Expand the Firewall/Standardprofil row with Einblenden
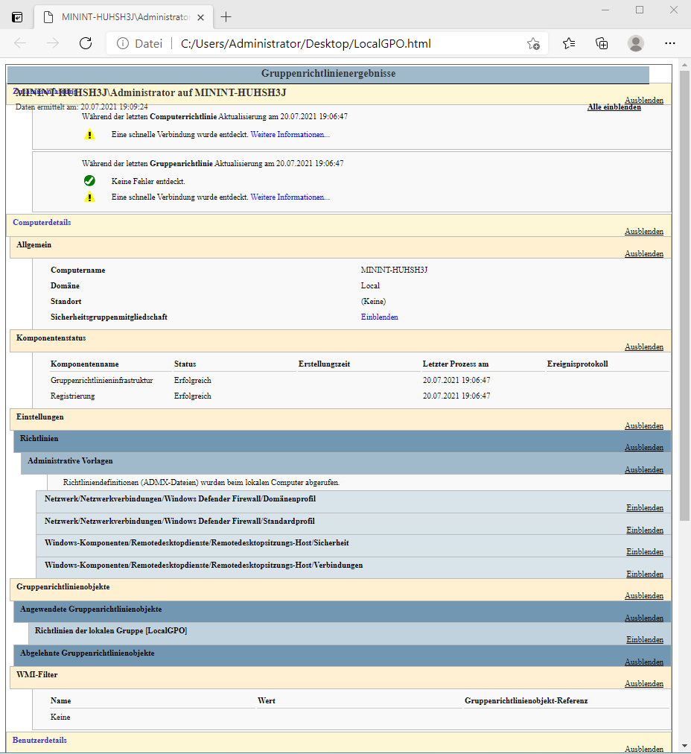Screen dimensions: 691x754 click(x=645, y=530)
